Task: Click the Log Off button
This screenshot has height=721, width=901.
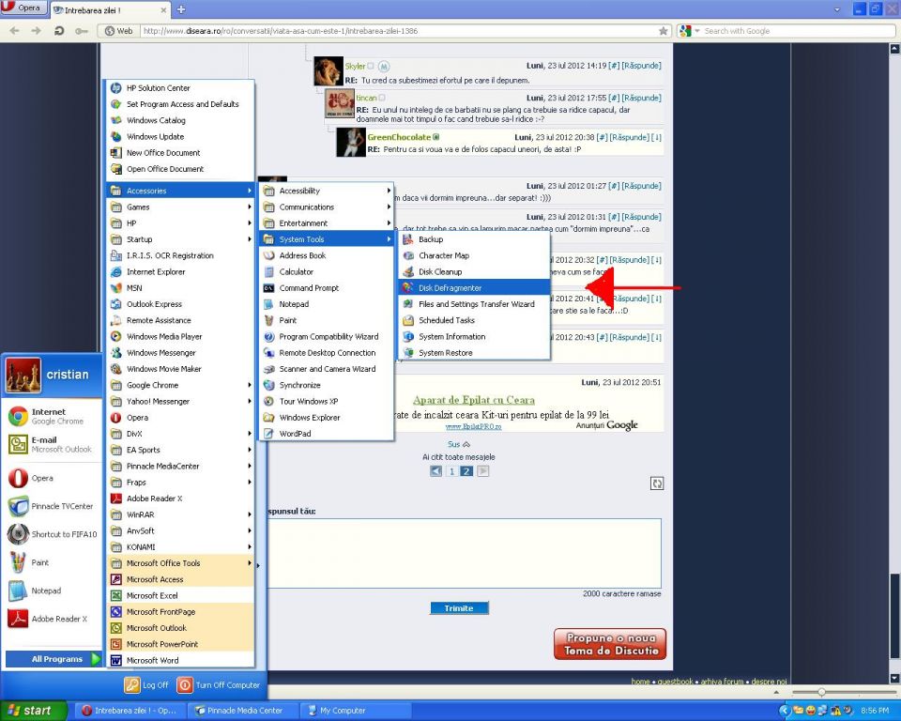Action: click(x=147, y=684)
